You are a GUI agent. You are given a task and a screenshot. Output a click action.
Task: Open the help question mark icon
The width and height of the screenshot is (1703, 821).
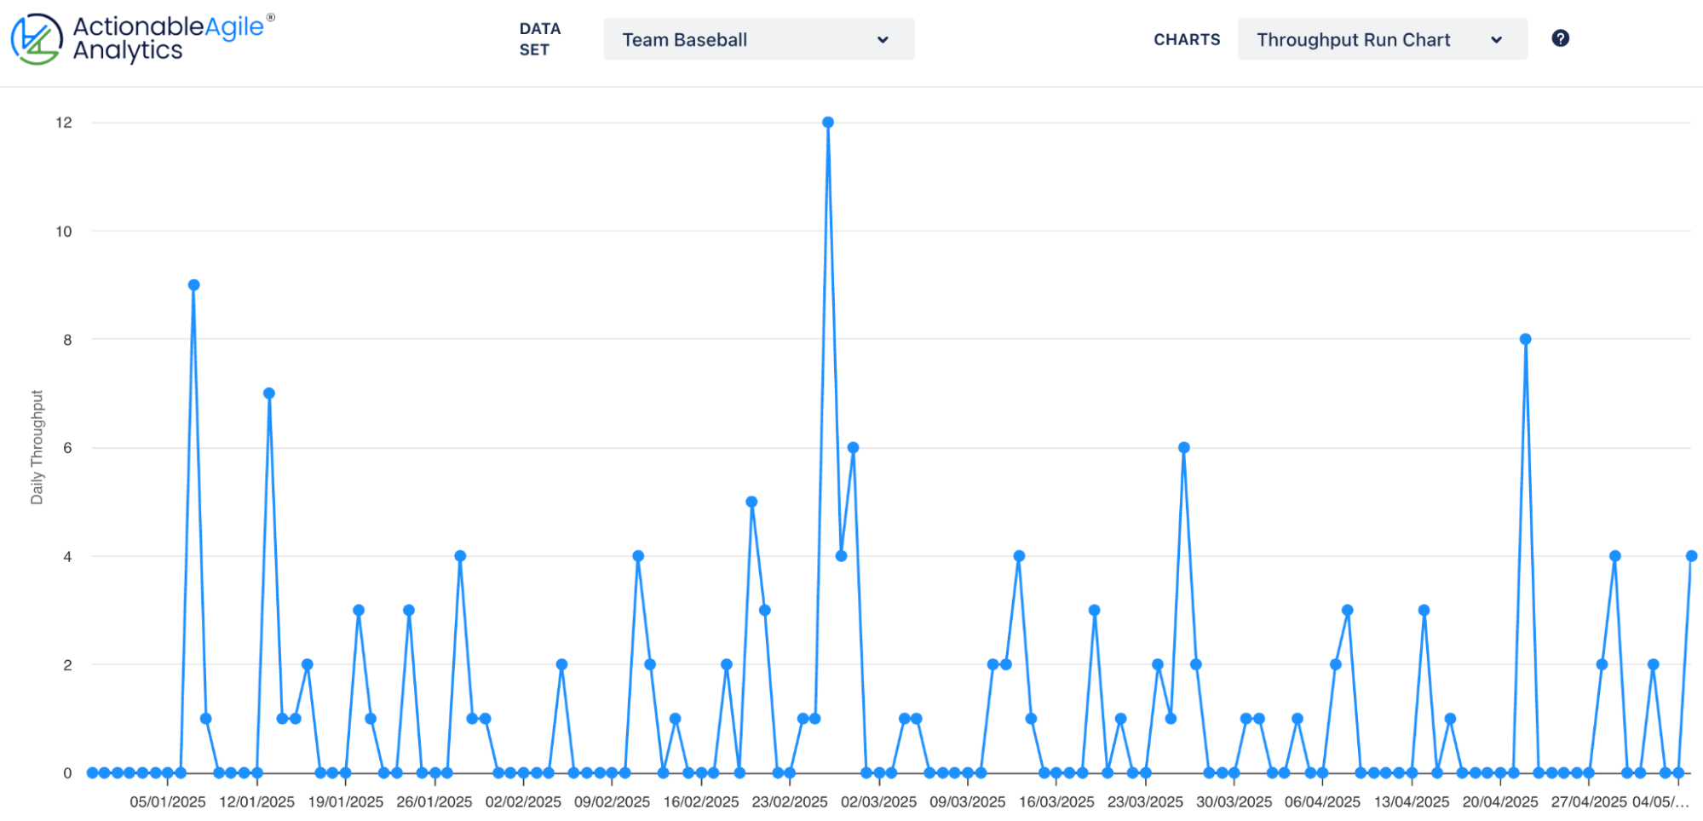click(1560, 38)
